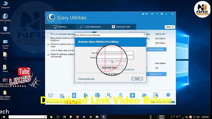The image size is (212, 119).
Task: Open Chrome from the taskbar
Action: click(x=90, y=117)
